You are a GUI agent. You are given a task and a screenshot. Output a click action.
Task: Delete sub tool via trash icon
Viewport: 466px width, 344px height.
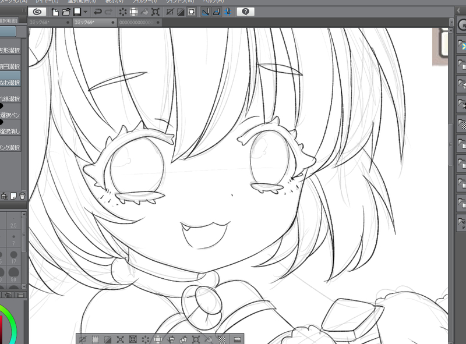coord(22,196)
